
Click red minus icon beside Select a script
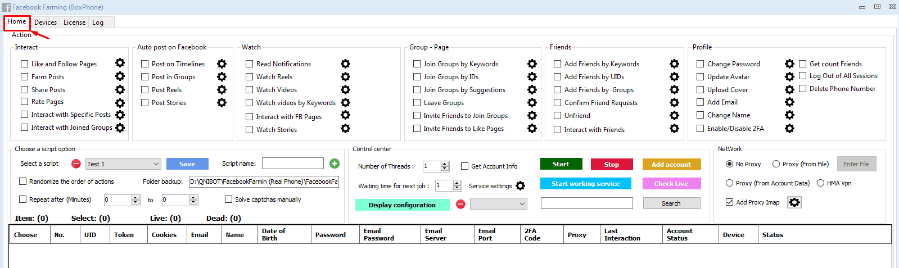(76, 163)
